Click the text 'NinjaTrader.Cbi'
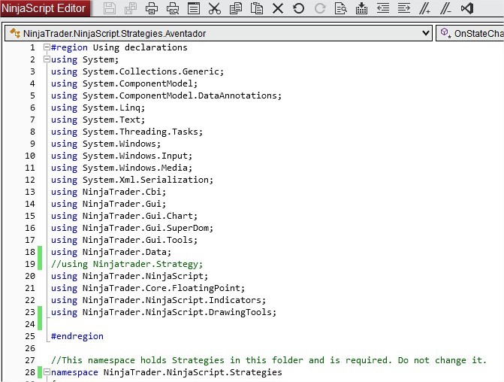The height and width of the screenshot is (382, 504). (x=122, y=192)
